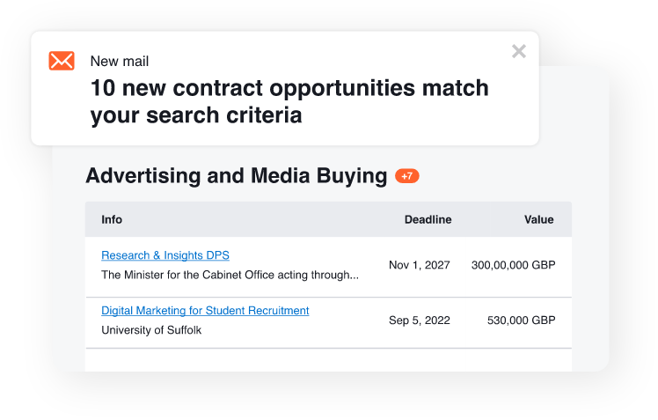Screen dimensions: 658x420
Task: Open Research & Insights DPS link
Action: pyautogui.click(x=165, y=255)
